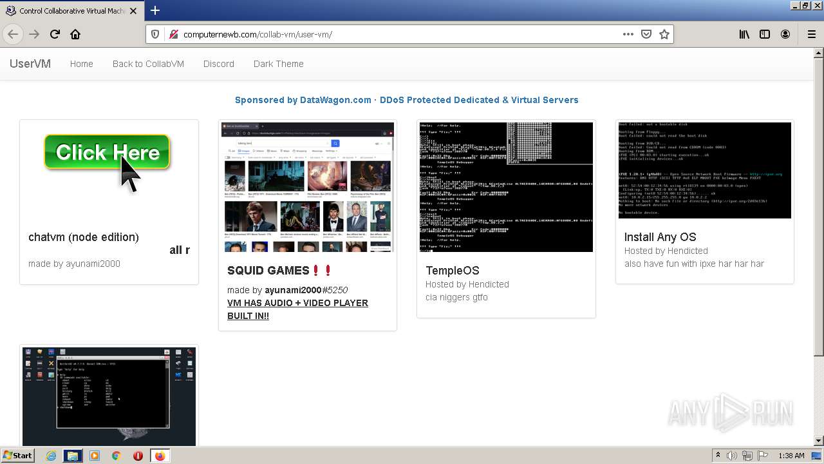824x464 pixels.
Task: Show the sidebars panel
Action: pyautogui.click(x=765, y=34)
